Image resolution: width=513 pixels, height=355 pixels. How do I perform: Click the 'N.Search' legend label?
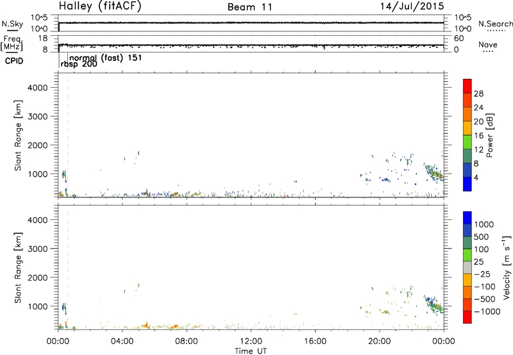[496, 24]
